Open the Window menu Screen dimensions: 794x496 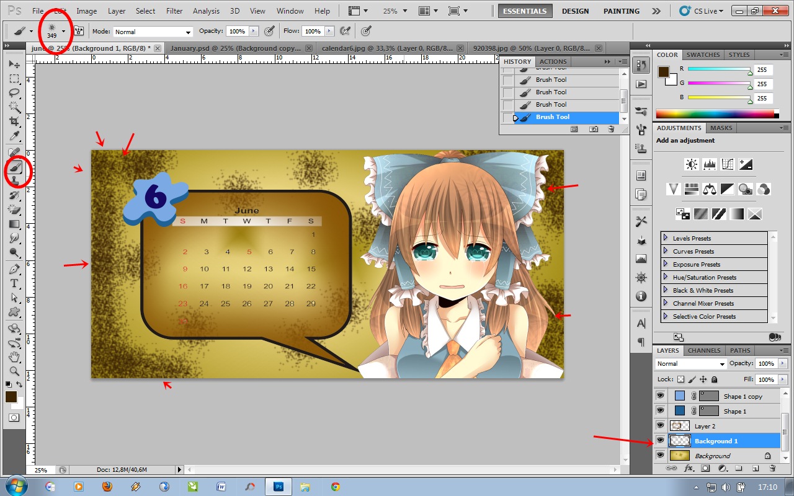click(290, 11)
